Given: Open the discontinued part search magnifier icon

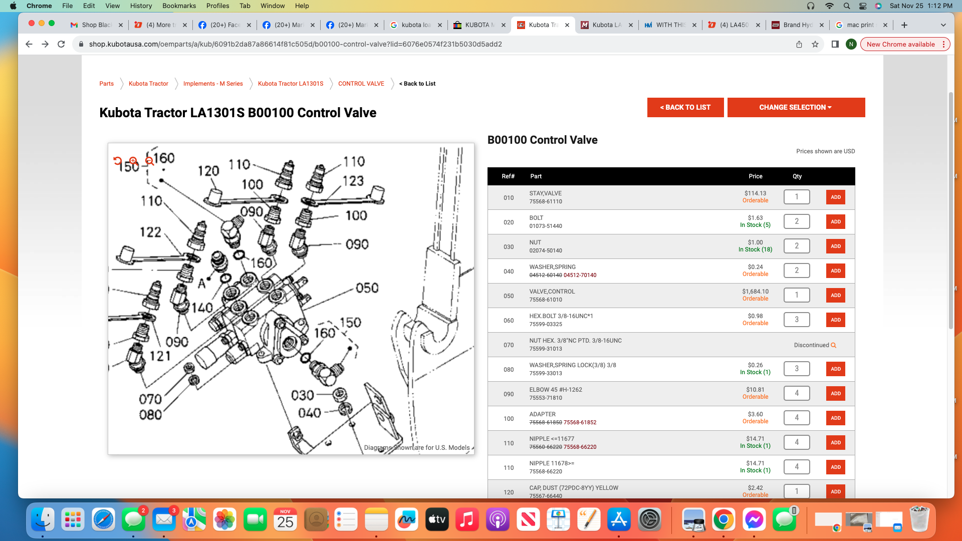Looking at the screenshot, I should pos(834,345).
